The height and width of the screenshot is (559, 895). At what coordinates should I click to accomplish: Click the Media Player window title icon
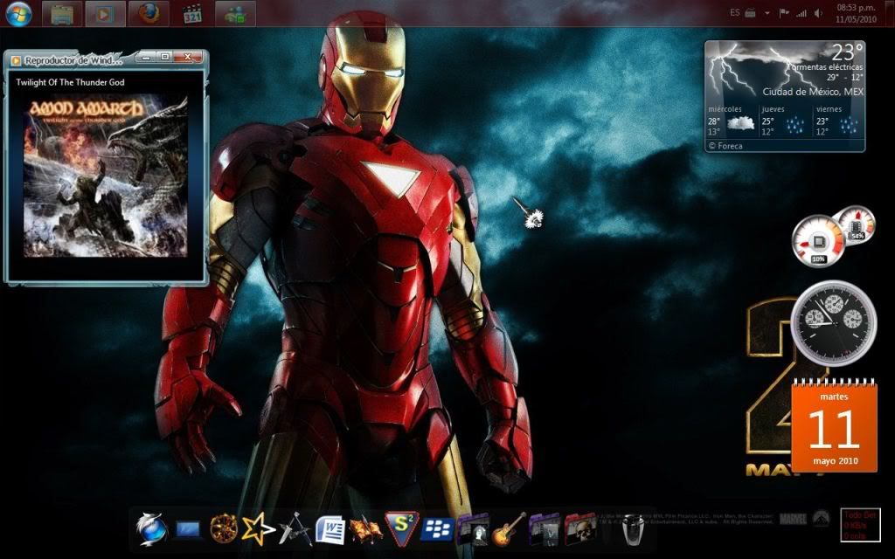coord(16,60)
